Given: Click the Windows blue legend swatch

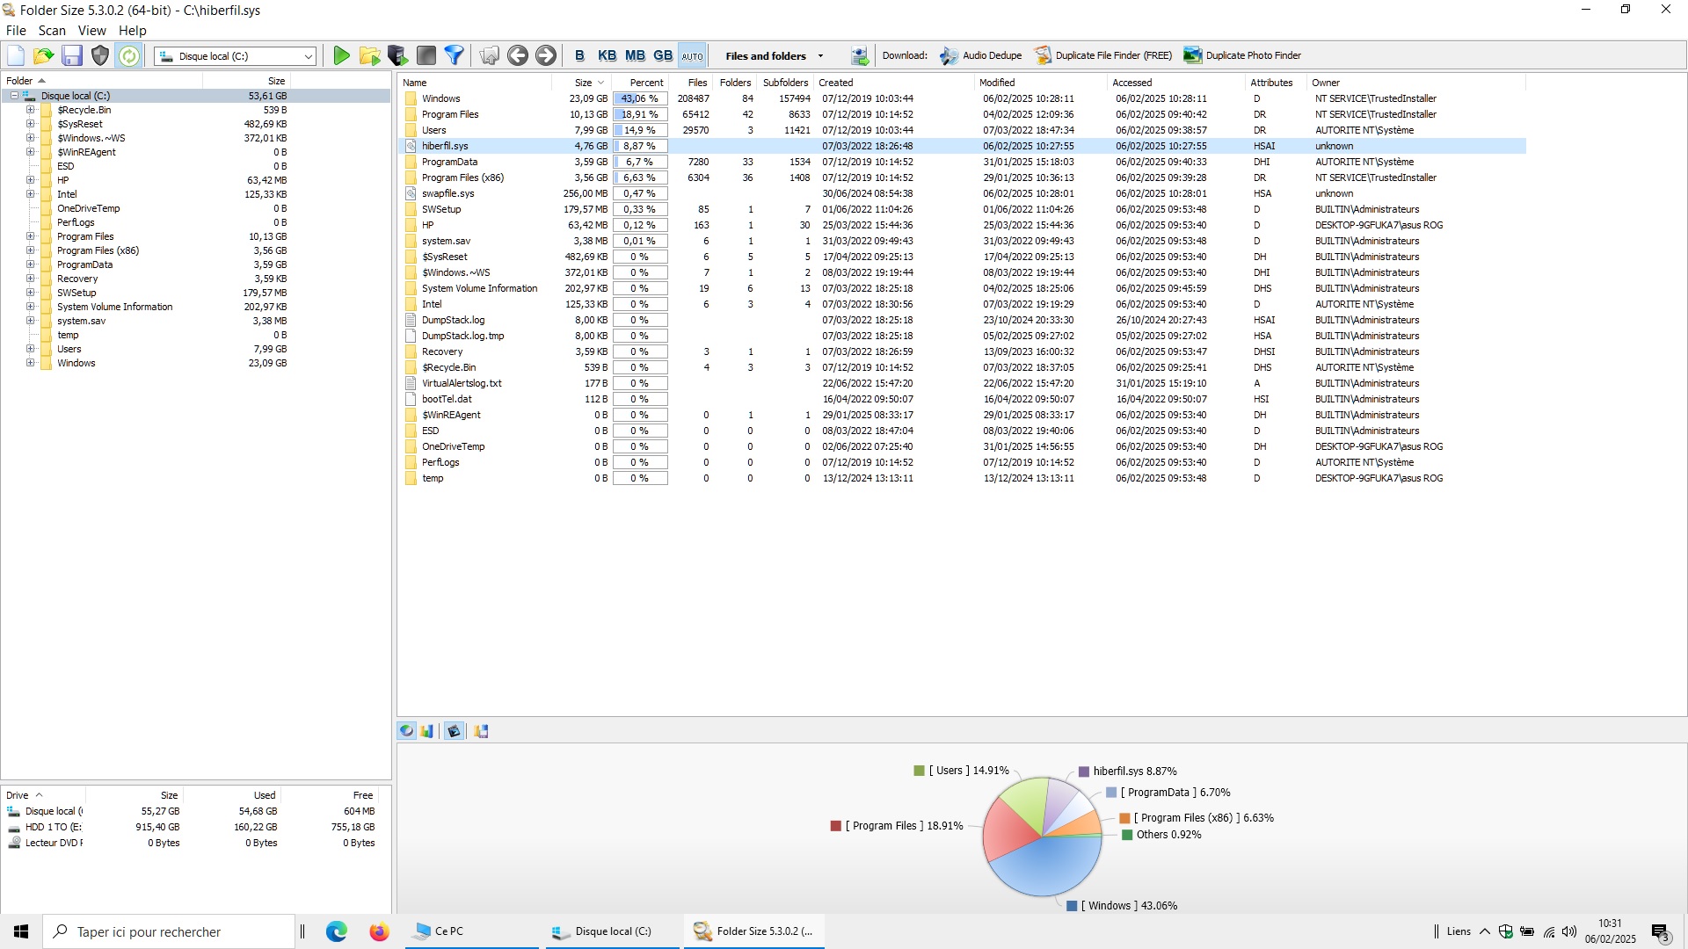Looking at the screenshot, I should (x=1072, y=906).
